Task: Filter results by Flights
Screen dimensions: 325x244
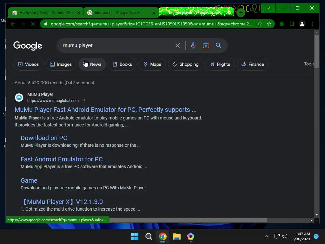Action: coord(220,64)
